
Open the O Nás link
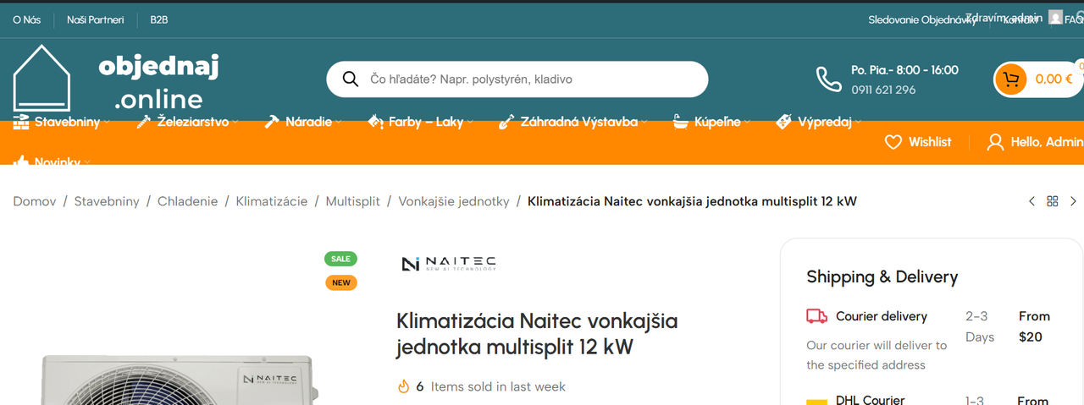26,19
